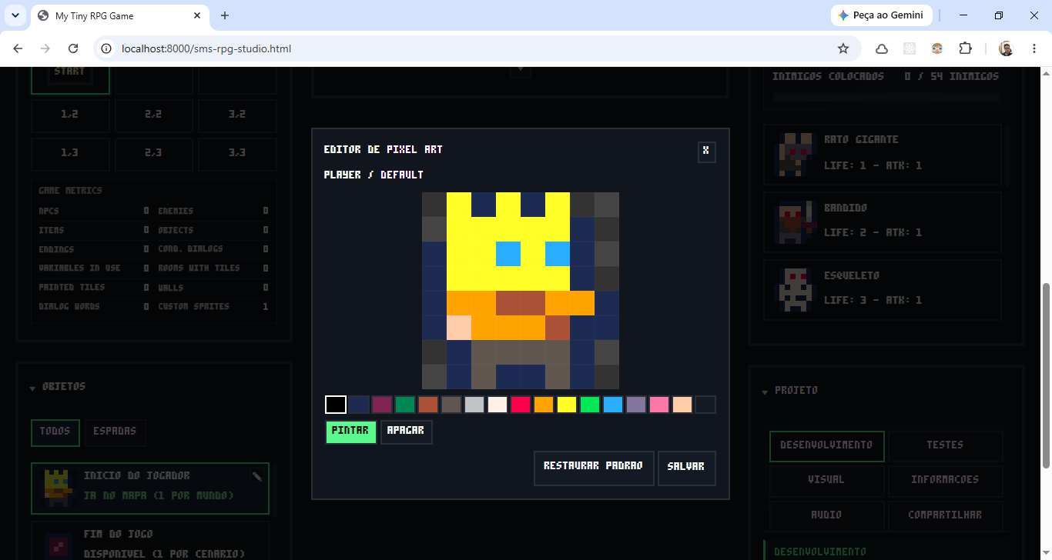This screenshot has width=1052, height=560.
Task: Pick the dark green swatch
Action: click(405, 405)
